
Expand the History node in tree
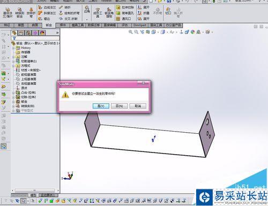pos(13,48)
